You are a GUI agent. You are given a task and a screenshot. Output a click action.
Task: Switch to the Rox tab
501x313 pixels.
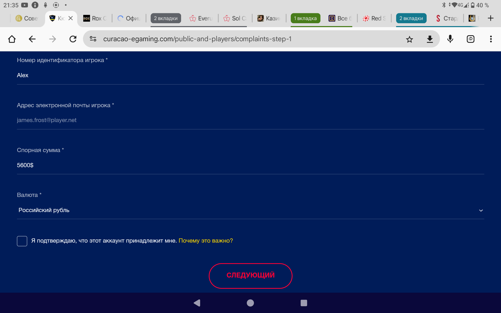(x=95, y=18)
